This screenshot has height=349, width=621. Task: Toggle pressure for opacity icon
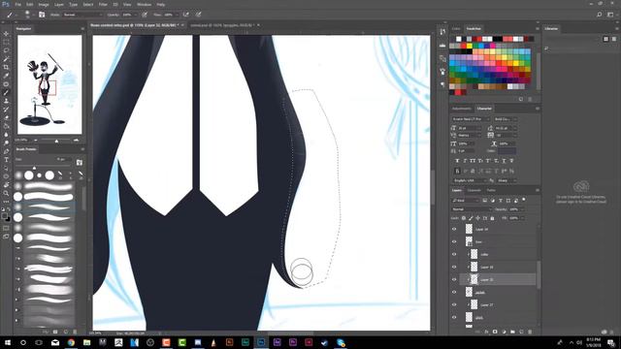point(145,15)
